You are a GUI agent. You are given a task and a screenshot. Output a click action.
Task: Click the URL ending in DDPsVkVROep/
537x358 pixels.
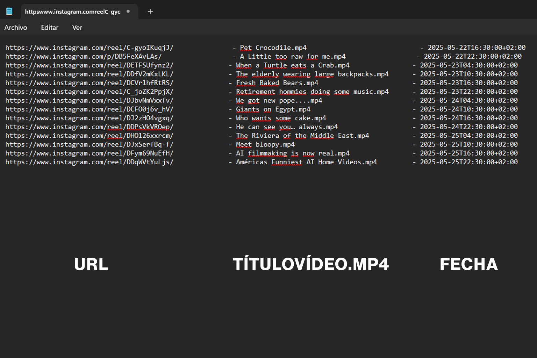click(x=89, y=127)
